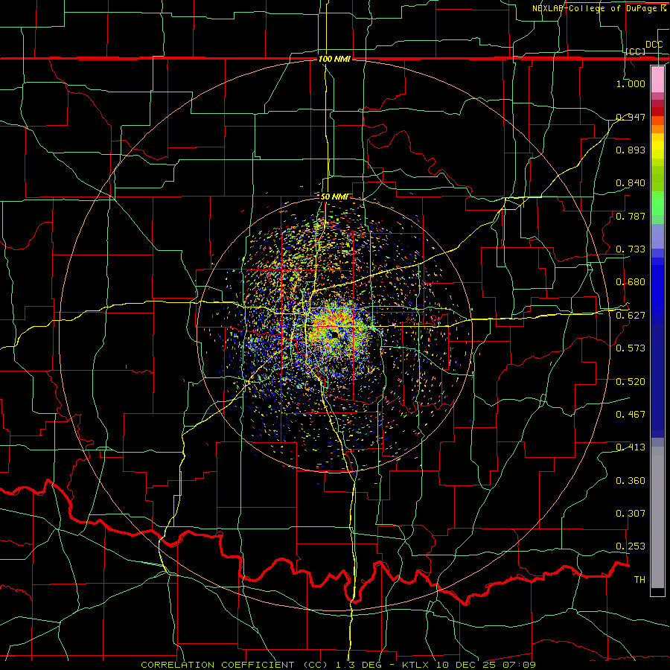Click the 10 DEC 25 07:09 timestamp
This screenshot has height=670, width=670.
pos(486,665)
